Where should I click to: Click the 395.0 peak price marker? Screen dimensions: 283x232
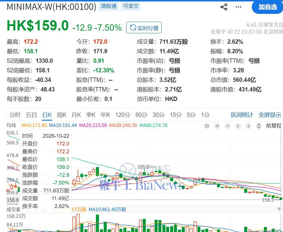click(143, 167)
